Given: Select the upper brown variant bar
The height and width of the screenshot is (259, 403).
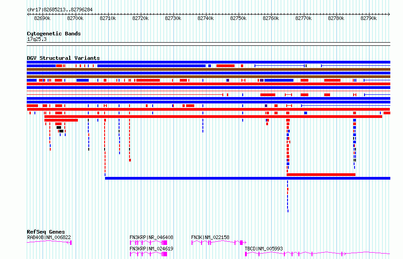Looking at the screenshot, I should [208, 69].
